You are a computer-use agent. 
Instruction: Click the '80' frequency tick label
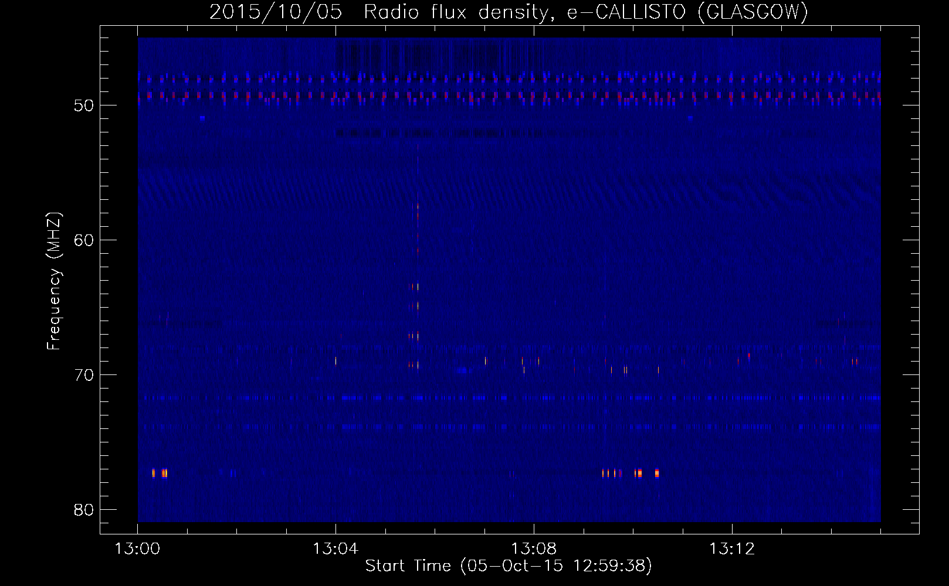[84, 510]
